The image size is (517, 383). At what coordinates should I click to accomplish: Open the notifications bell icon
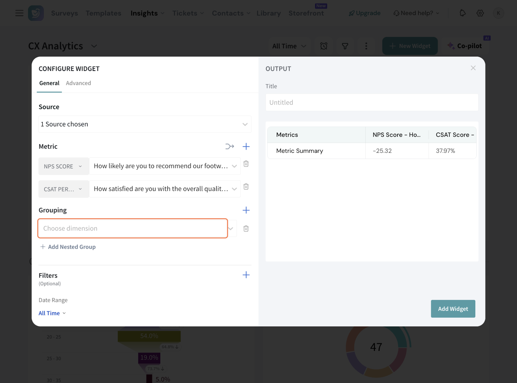coord(462,13)
